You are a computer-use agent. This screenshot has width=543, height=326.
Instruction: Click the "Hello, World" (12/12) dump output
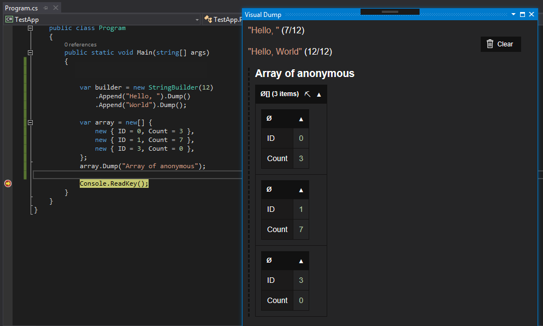click(x=290, y=51)
